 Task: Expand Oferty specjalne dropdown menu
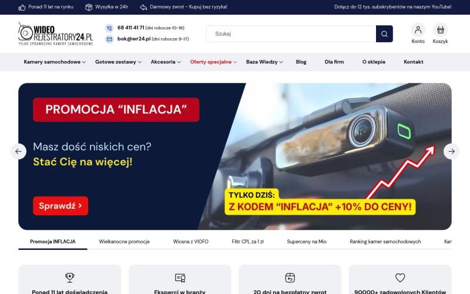click(213, 62)
